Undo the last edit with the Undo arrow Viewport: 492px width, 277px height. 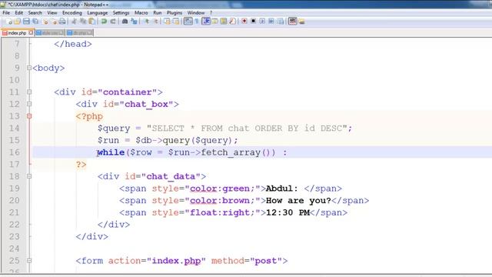[104, 22]
